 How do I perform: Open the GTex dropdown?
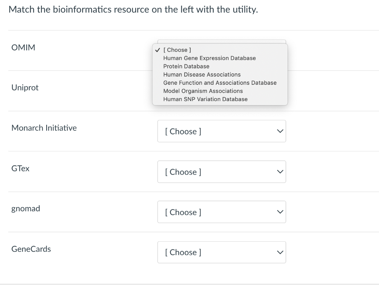[x=222, y=171]
